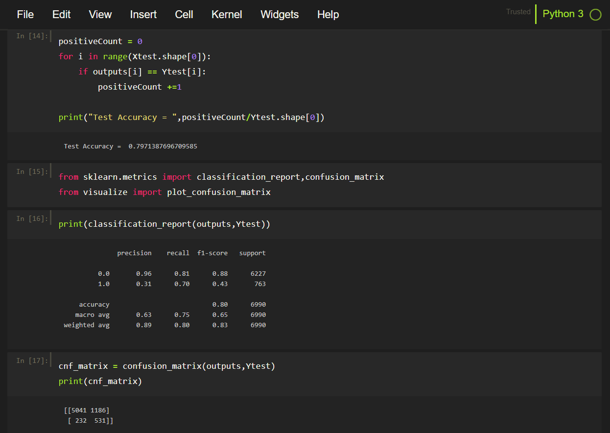Select cell In [17] prompt
The height and width of the screenshot is (433, 610).
32,361
